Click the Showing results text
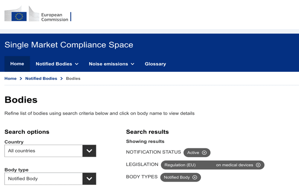The width and height of the screenshot is (299, 187). point(145,141)
